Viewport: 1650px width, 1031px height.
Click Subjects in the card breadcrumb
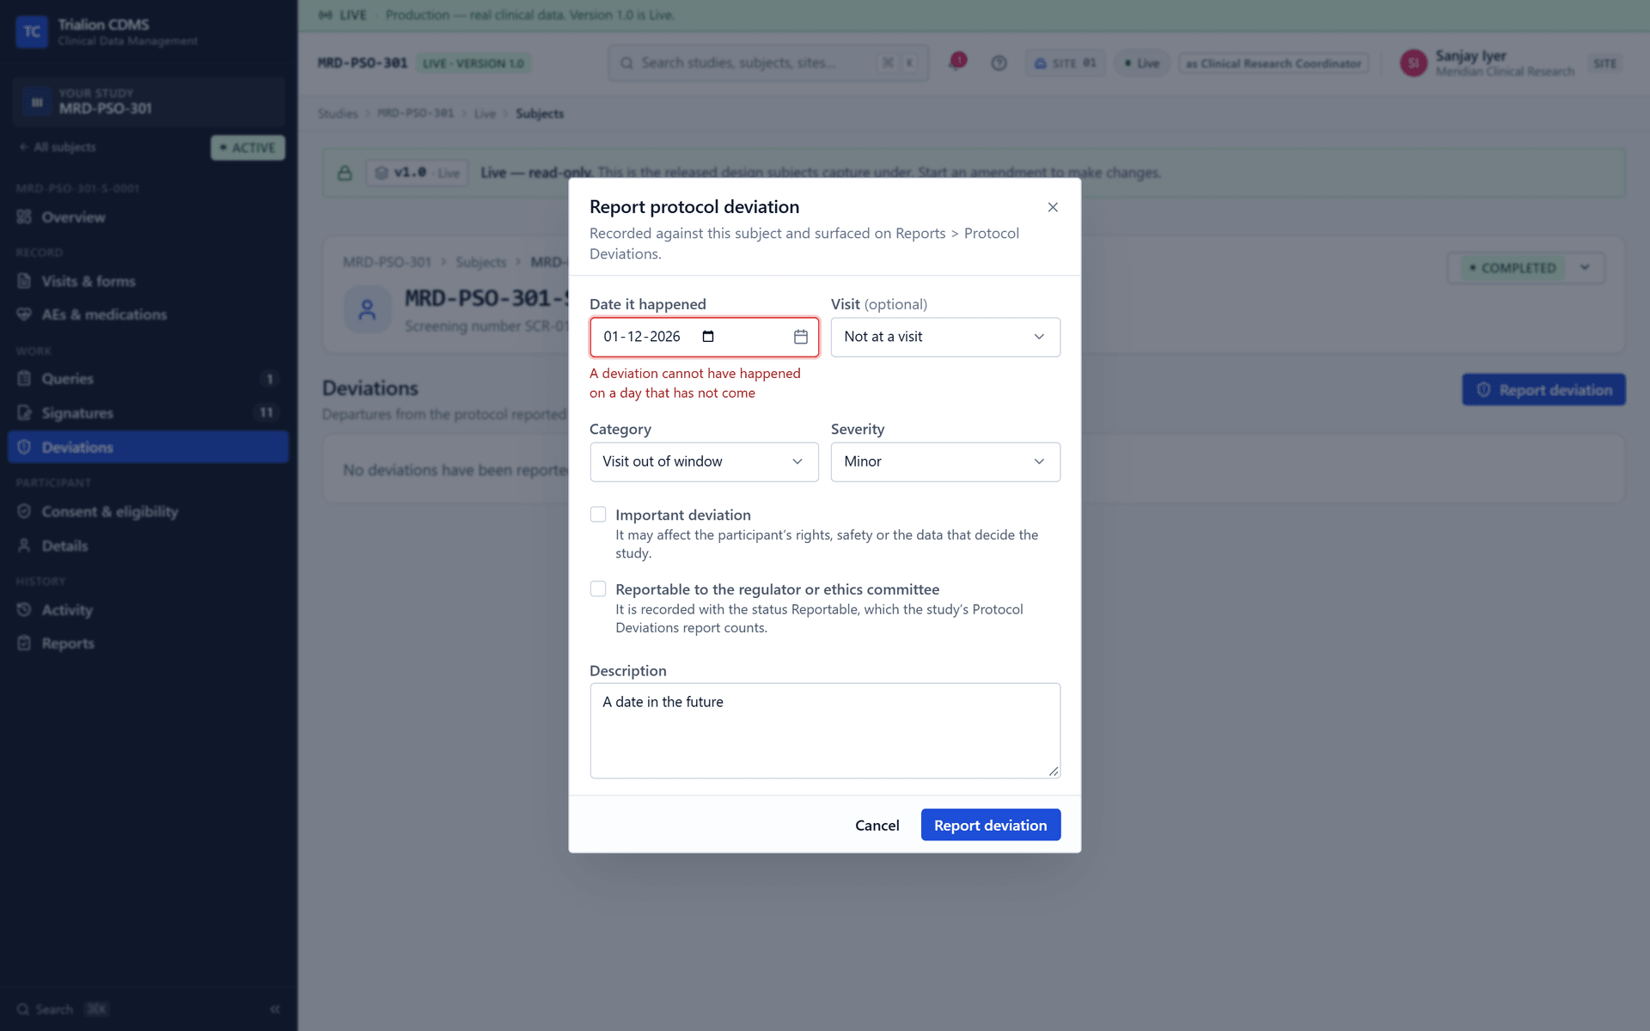tap(480, 262)
